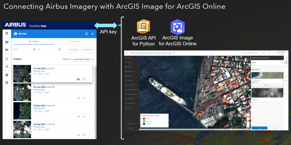Click the From date field

[x=24, y=50]
